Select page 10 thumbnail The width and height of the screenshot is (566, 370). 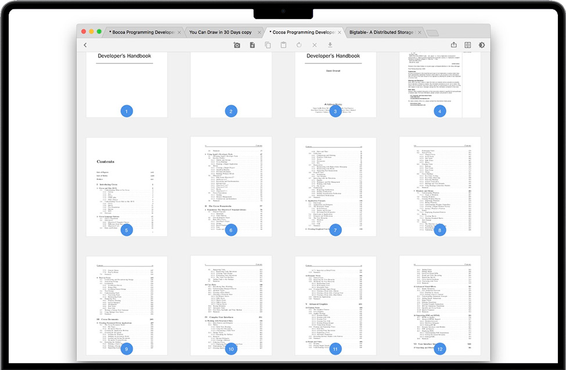click(x=231, y=306)
